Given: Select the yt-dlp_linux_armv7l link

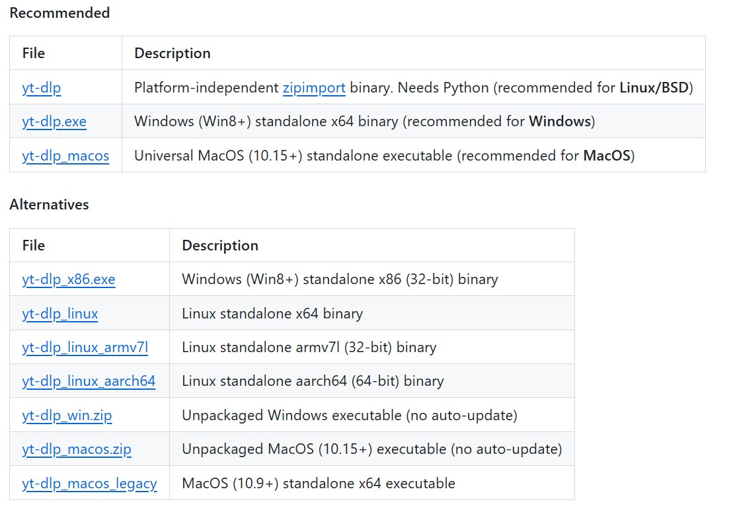Looking at the screenshot, I should click(85, 348).
